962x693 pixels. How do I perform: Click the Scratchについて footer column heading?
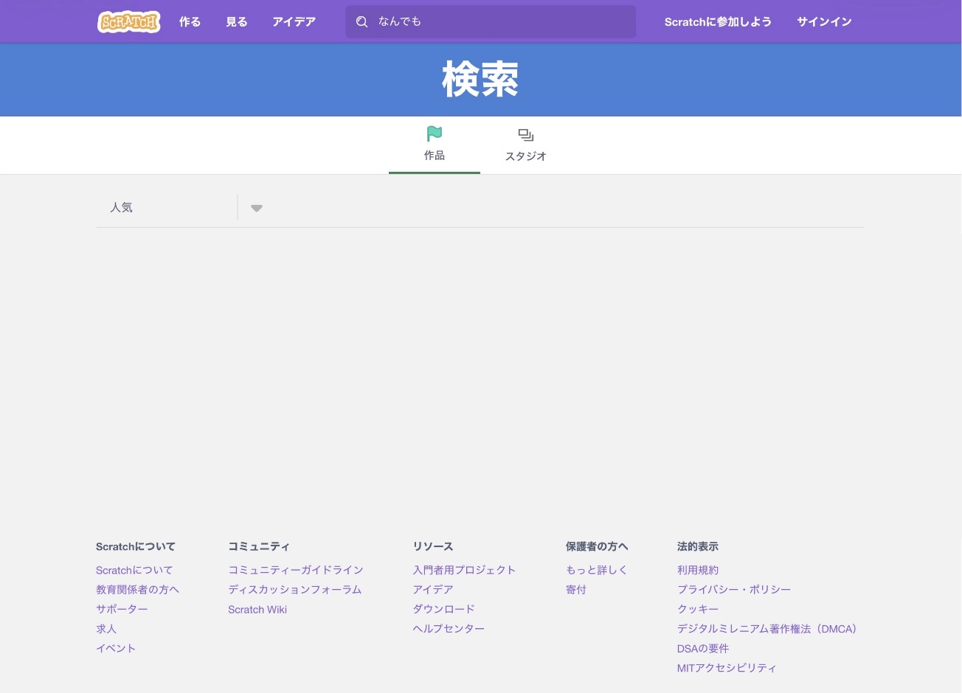pos(136,546)
